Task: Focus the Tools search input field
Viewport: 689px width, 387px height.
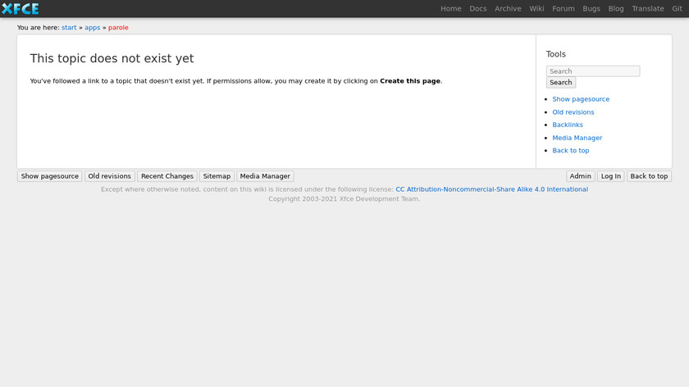Action: click(x=593, y=71)
